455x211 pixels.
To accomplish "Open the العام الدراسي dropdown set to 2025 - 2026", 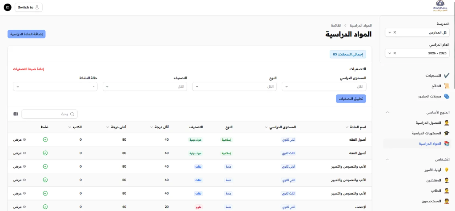I will click(x=417, y=53).
